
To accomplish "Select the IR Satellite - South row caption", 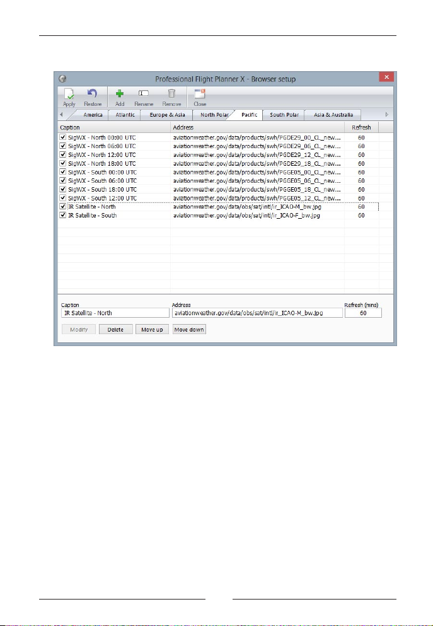I will click(93, 215).
